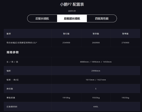Click the 智尊版 1935kg weight cell
This screenshot has width=142, height=112.
[x=125, y=98]
